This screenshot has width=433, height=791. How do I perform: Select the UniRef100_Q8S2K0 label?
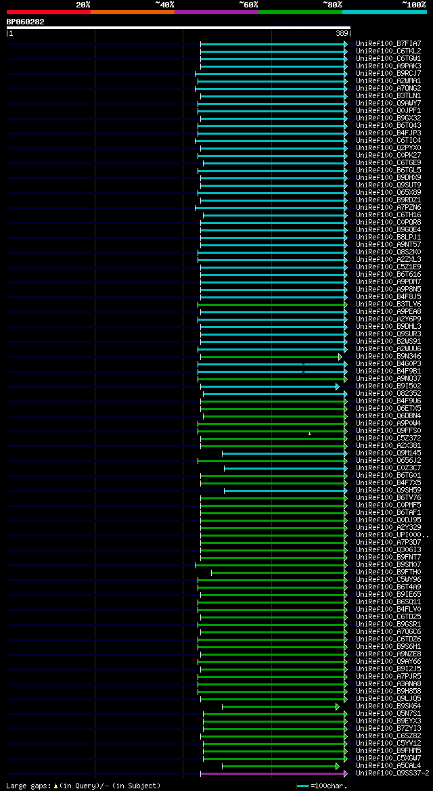pyautogui.click(x=388, y=252)
